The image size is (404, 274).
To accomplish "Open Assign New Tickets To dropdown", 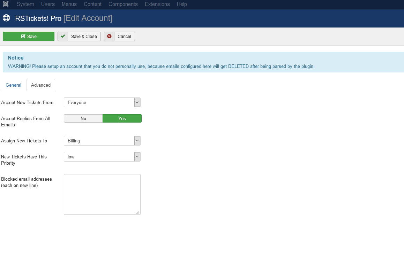I will tap(102, 141).
